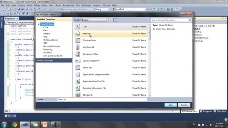Switch to the Properties panel tab

(206, 111)
